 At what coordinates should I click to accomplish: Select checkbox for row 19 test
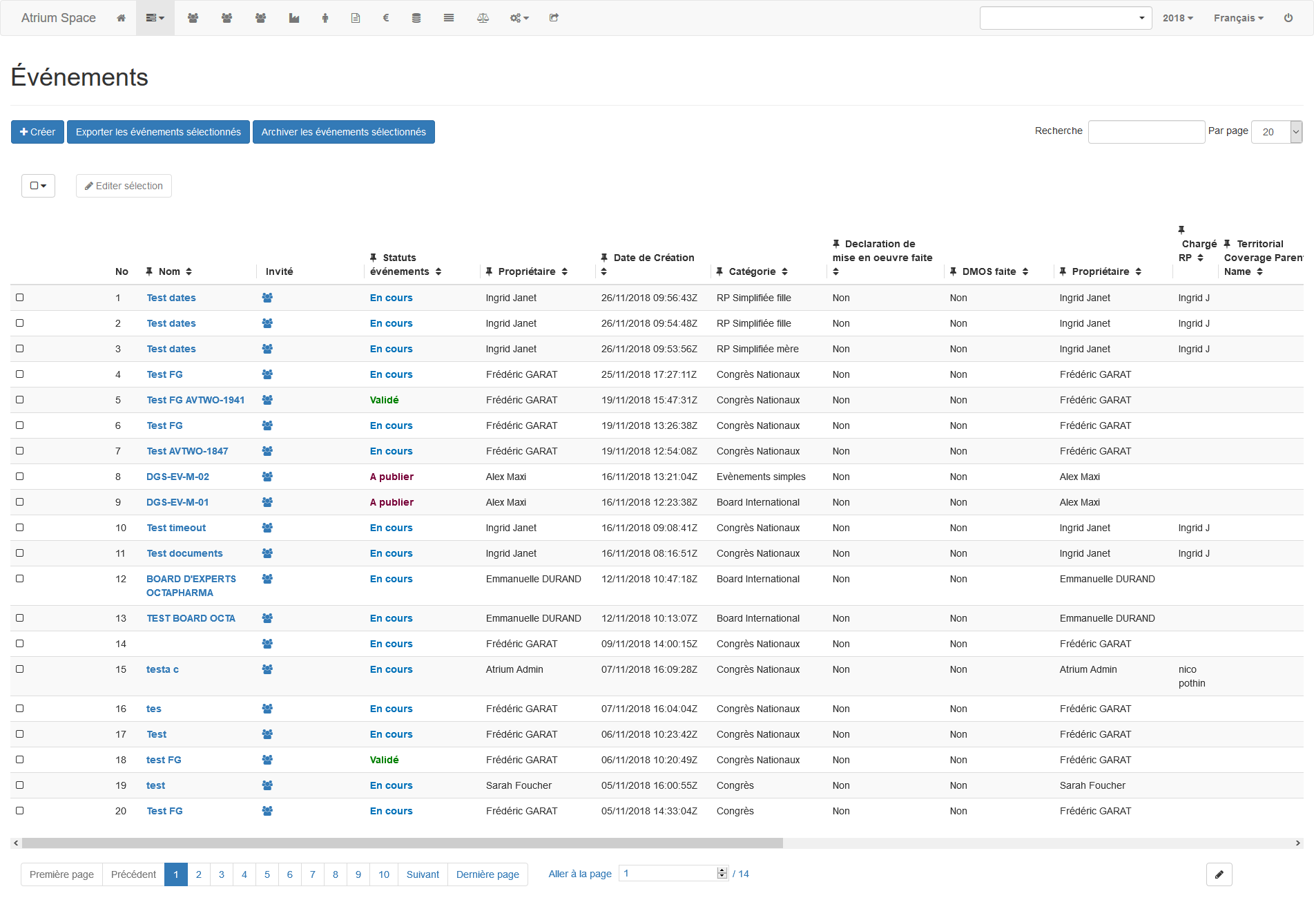coord(20,785)
